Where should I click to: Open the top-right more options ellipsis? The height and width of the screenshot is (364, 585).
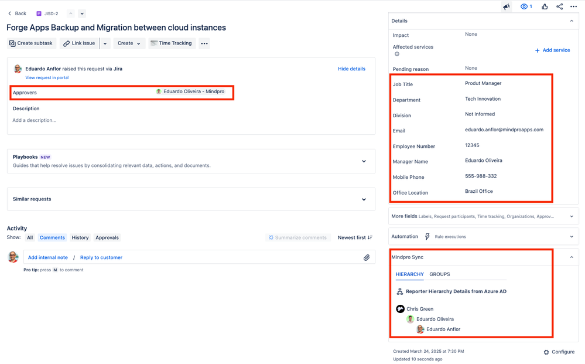tap(573, 6)
